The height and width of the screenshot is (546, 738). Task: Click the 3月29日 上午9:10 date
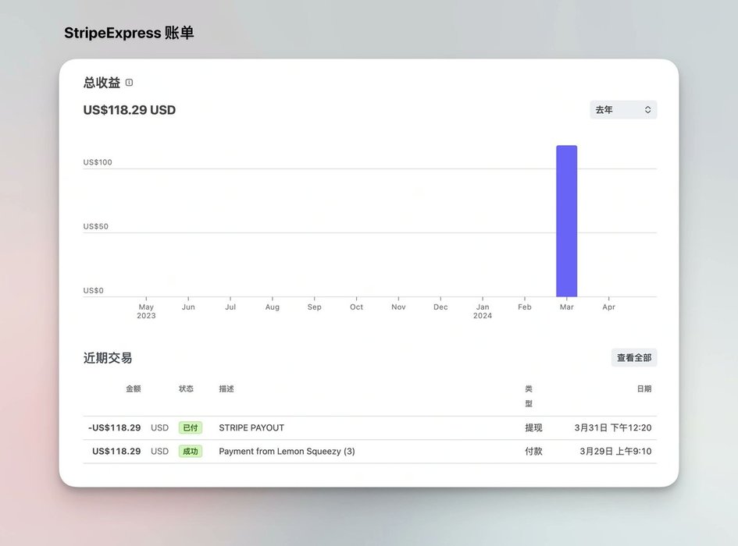[x=615, y=451]
